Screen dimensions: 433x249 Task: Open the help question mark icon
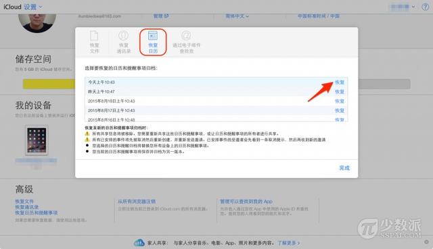point(426,7)
